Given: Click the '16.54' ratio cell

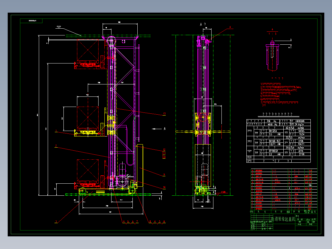Looking at the screenshot, I should point(302,134).
